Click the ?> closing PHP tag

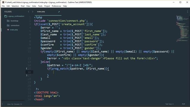37,89
